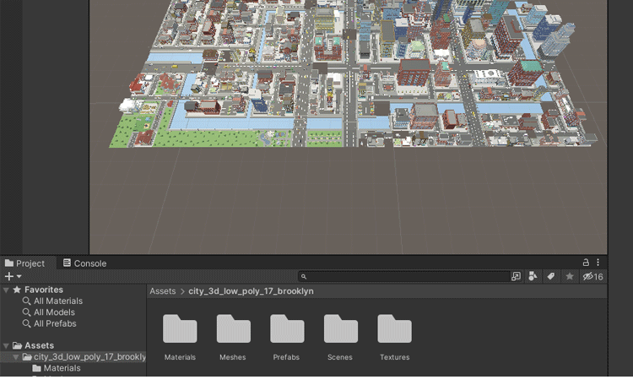The width and height of the screenshot is (633, 385).
Task: Open the Project panel three-dot options menu
Action: pyautogui.click(x=598, y=263)
